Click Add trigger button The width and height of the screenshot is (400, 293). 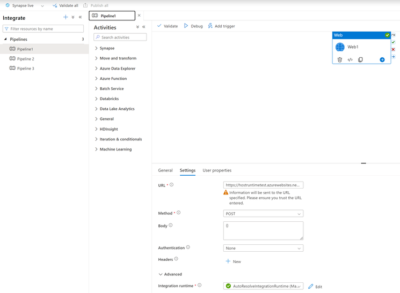(x=221, y=26)
